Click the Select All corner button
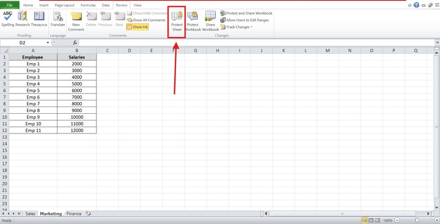440x224 pixels. (x=4, y=51)
